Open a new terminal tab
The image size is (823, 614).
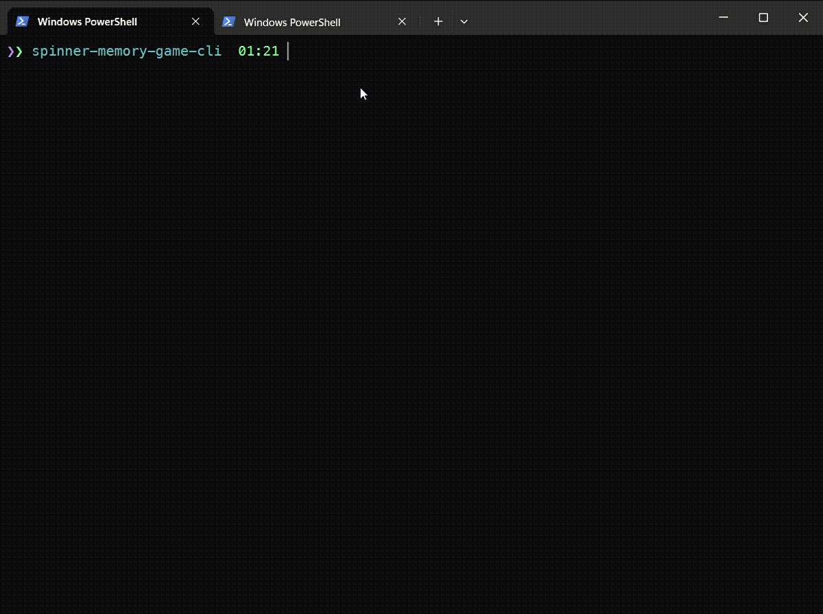(x=438, y=22)
